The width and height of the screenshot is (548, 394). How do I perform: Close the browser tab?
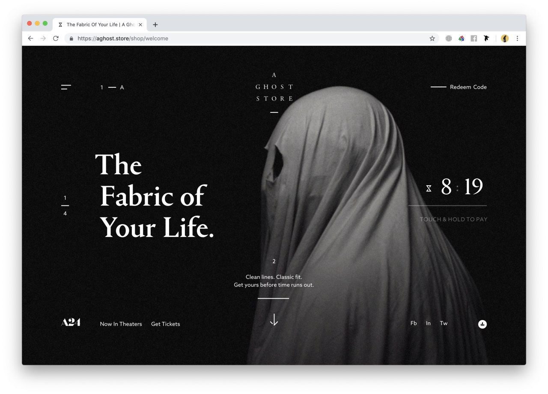(x=140, y=25)
